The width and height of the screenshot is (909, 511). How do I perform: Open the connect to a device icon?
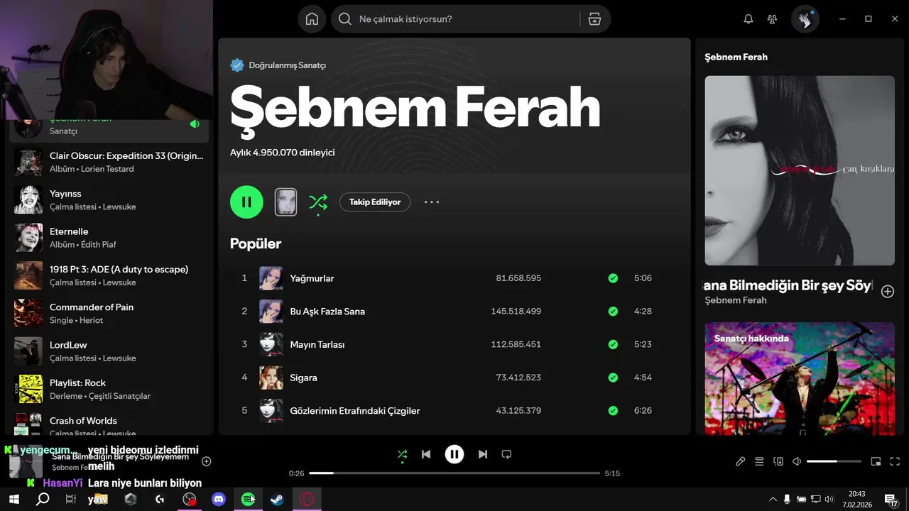(778, 461)
